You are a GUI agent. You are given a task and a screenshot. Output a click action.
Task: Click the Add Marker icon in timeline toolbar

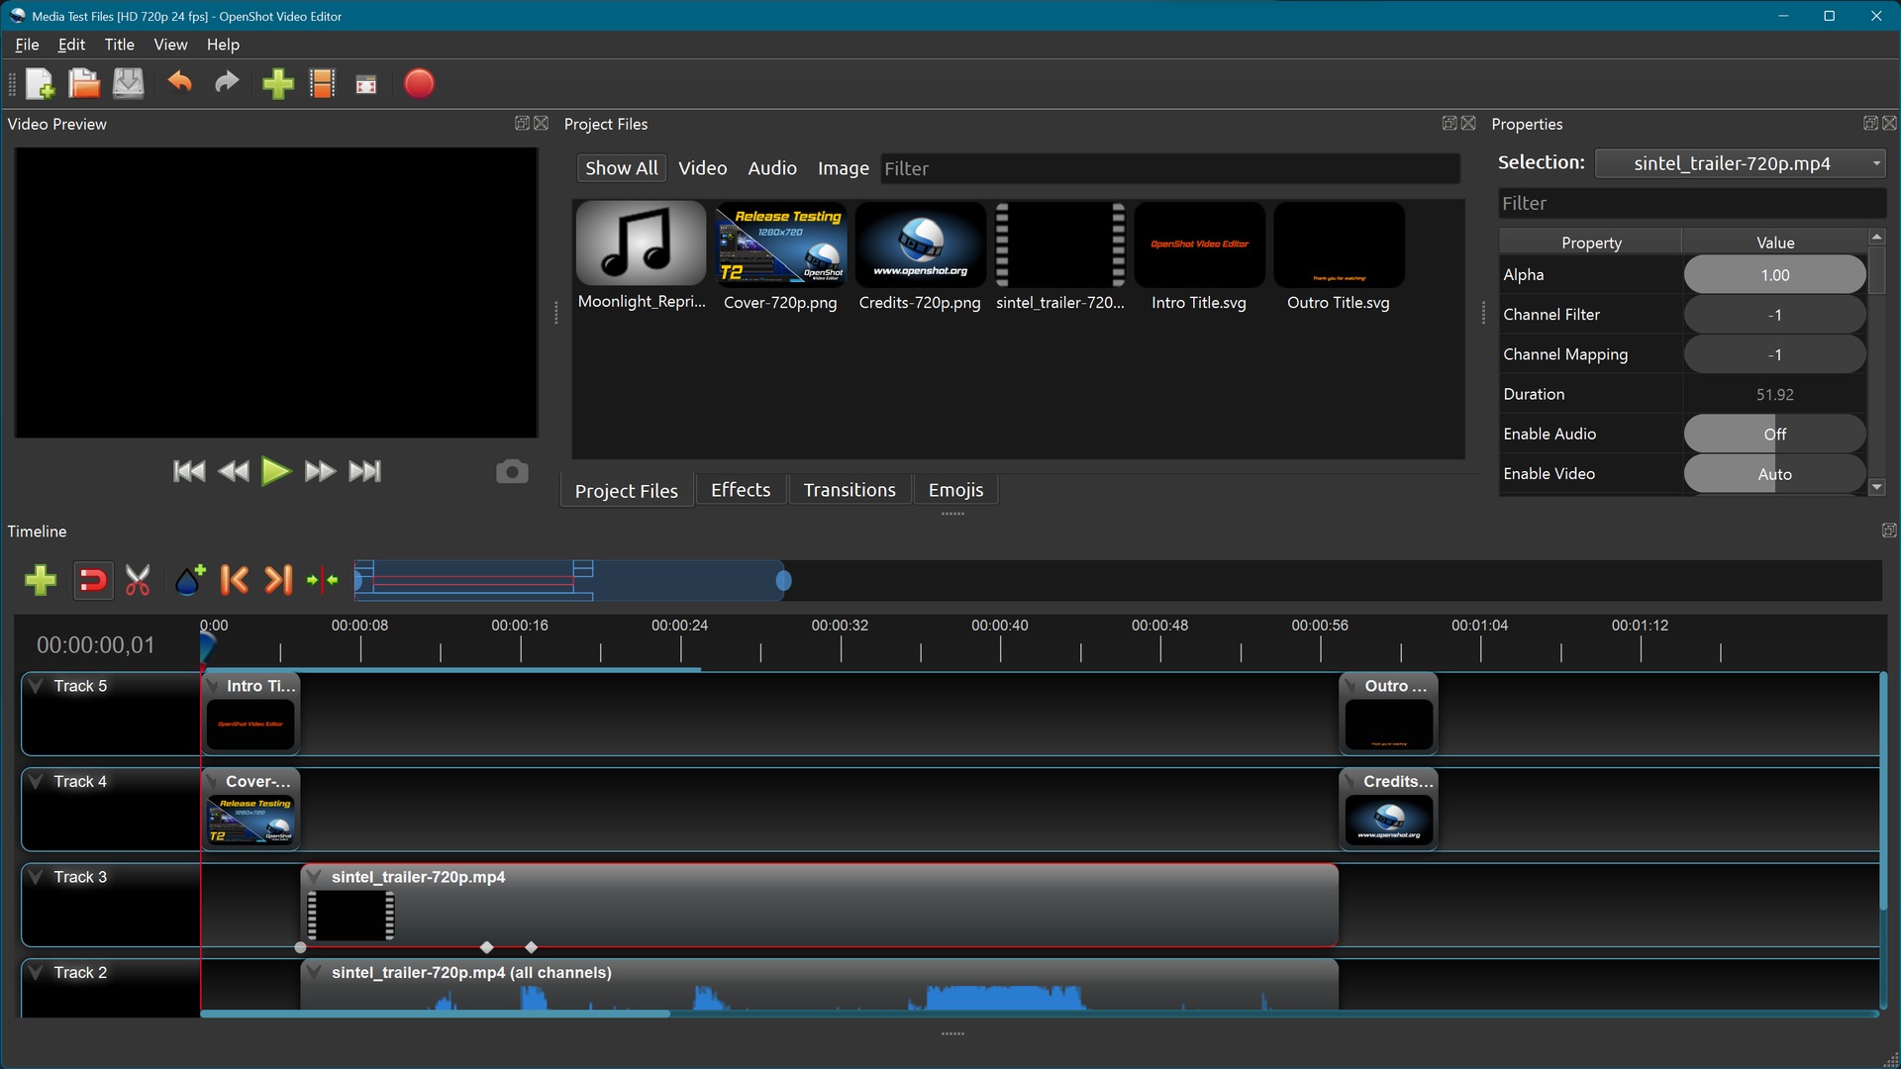pyautogui.click(x=189, y=580)
